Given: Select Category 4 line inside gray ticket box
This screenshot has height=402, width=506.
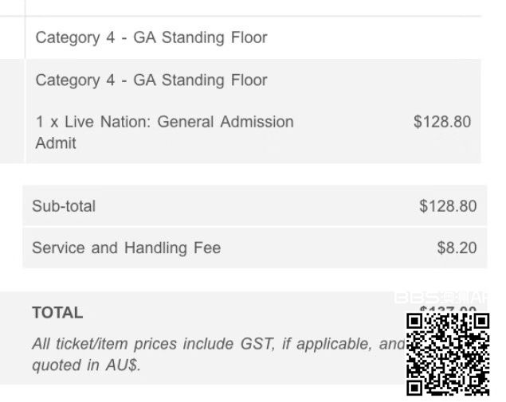Looking at the screenshot, I should [151, 80].
